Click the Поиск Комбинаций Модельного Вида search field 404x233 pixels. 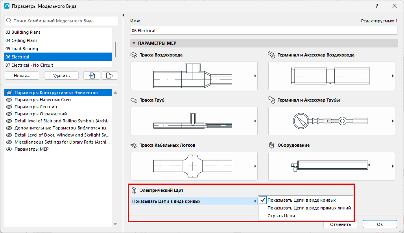[61, 21]
